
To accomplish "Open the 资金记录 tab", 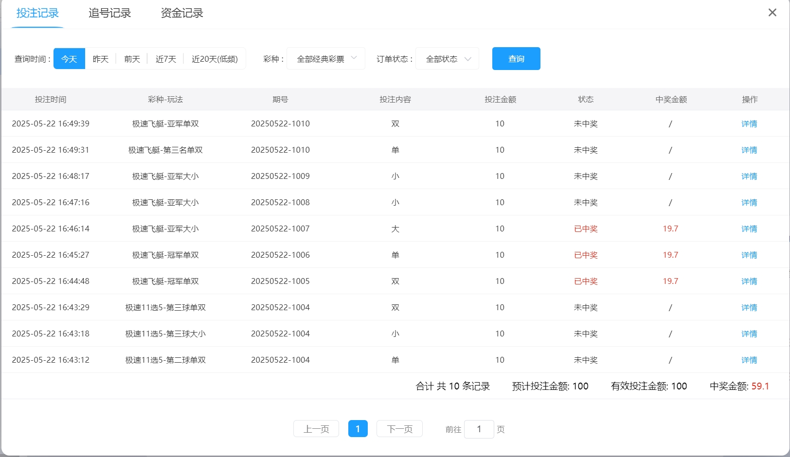I will (x=182, y=13).
